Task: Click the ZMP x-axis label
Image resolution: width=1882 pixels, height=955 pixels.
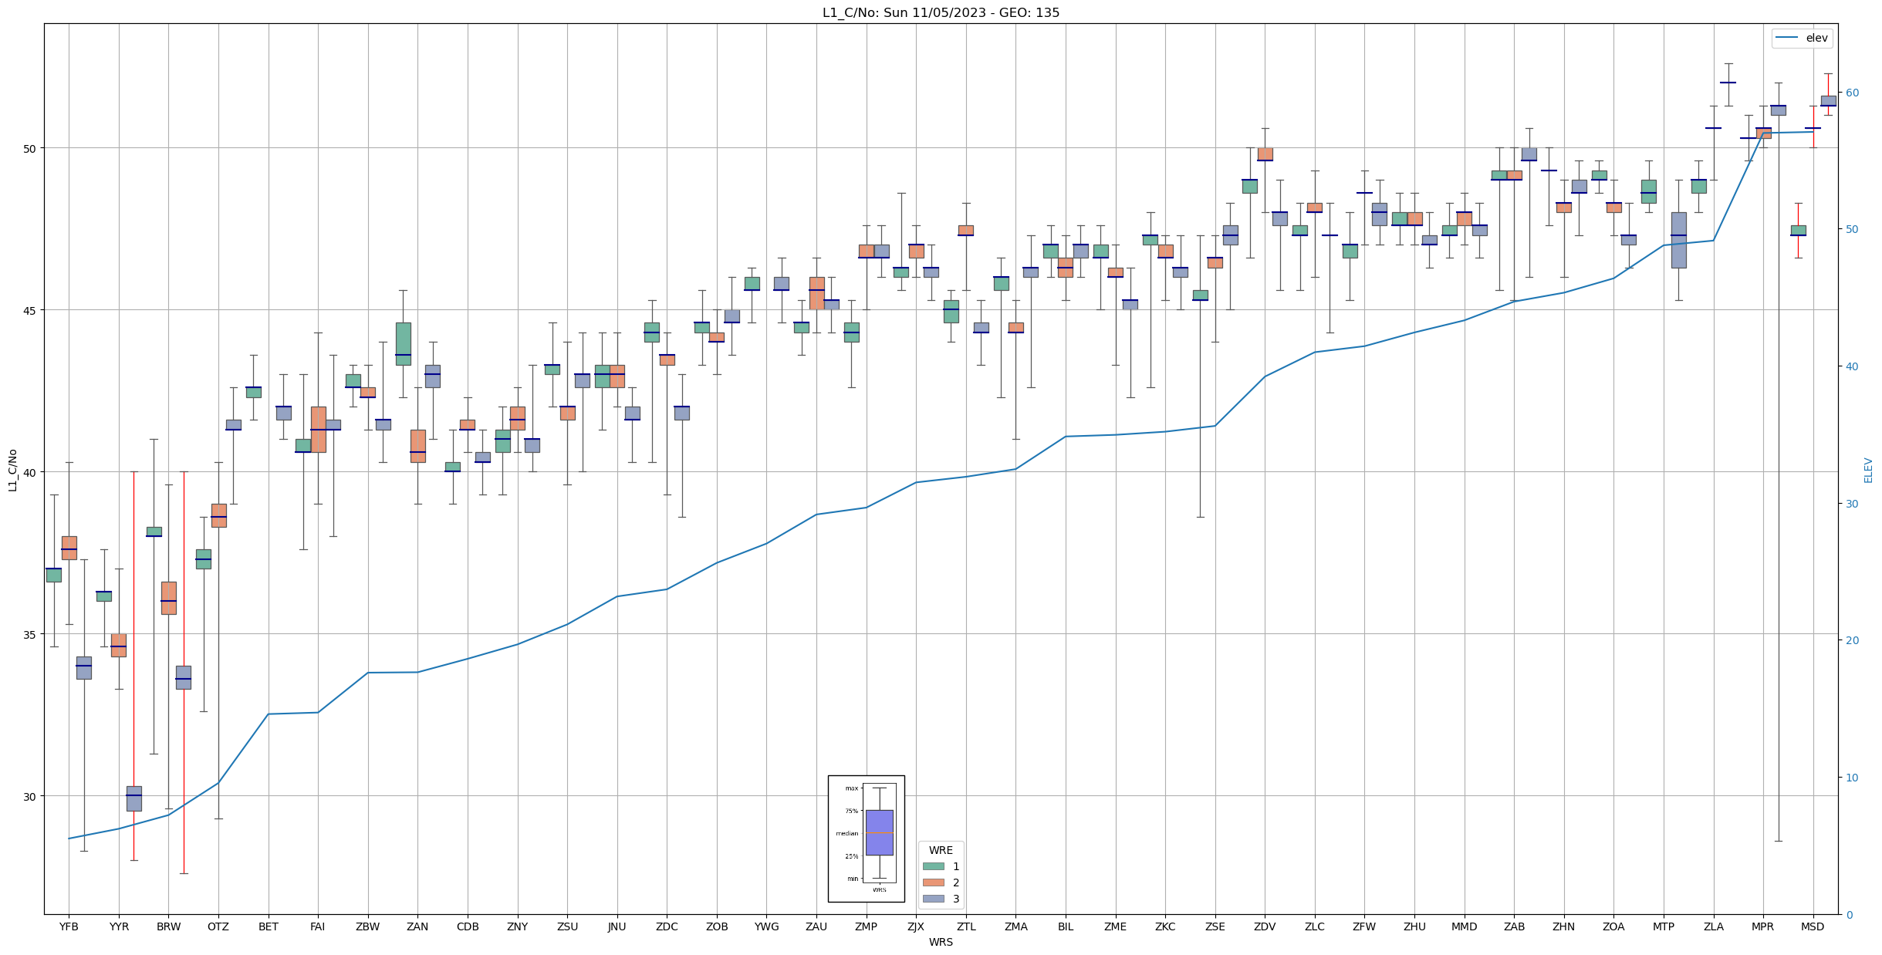Action: 867,926
